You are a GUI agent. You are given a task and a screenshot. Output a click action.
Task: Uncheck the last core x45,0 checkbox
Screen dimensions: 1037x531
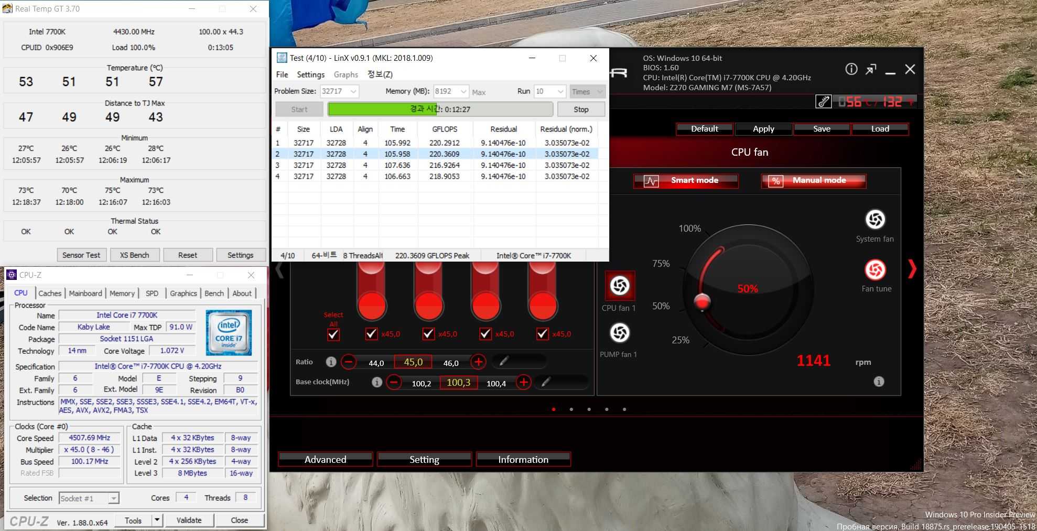(x=542, y=334)
